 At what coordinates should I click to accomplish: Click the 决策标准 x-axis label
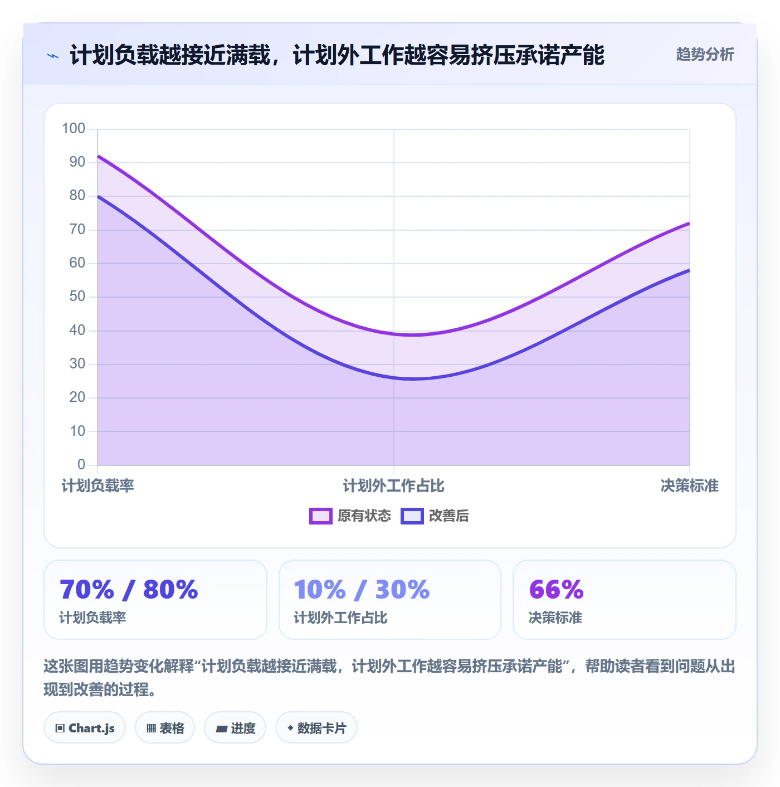point(690,485)
